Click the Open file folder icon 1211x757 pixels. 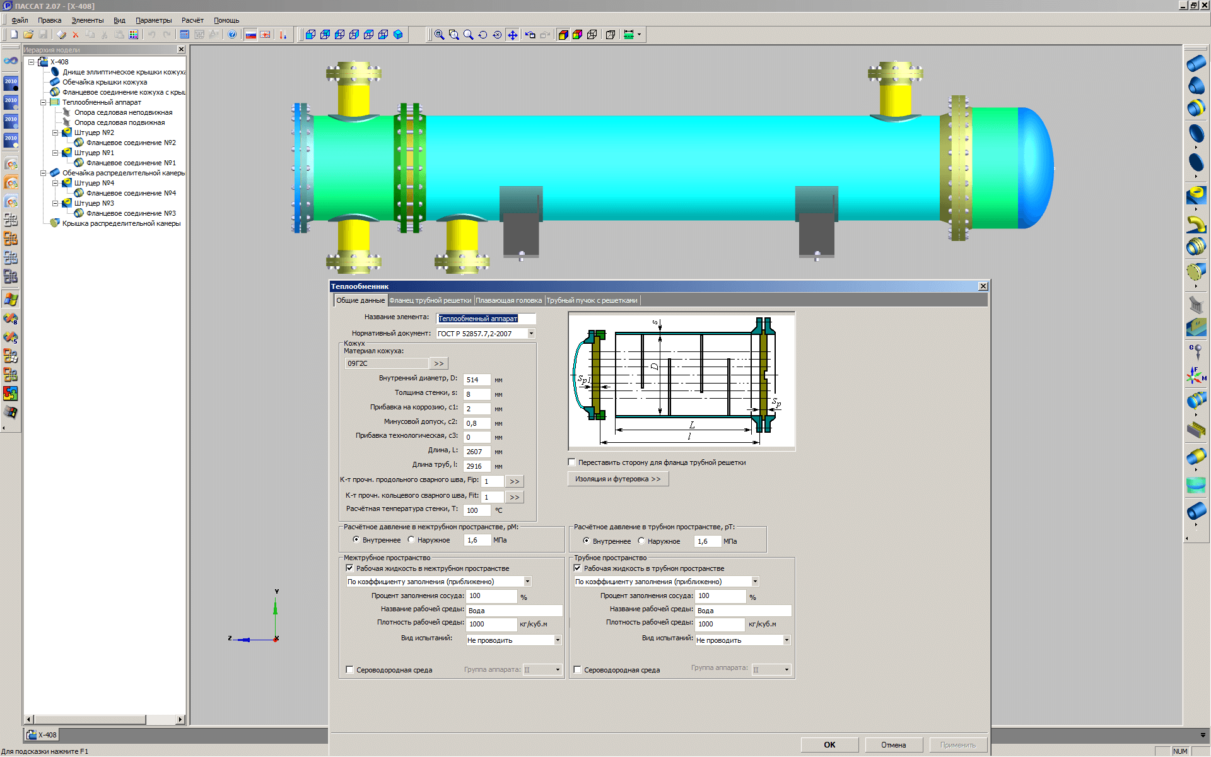[x=28, y=35]
